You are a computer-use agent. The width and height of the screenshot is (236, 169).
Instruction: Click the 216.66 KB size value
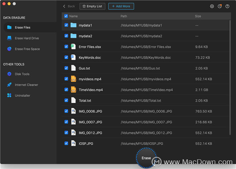pos(204,122)
